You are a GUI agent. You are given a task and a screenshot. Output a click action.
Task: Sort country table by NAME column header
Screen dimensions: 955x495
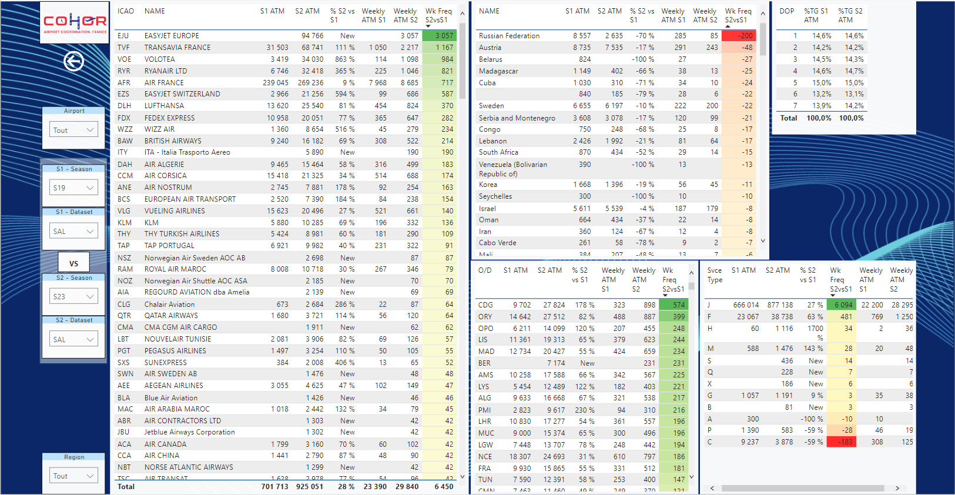click(x=489, y=11)
